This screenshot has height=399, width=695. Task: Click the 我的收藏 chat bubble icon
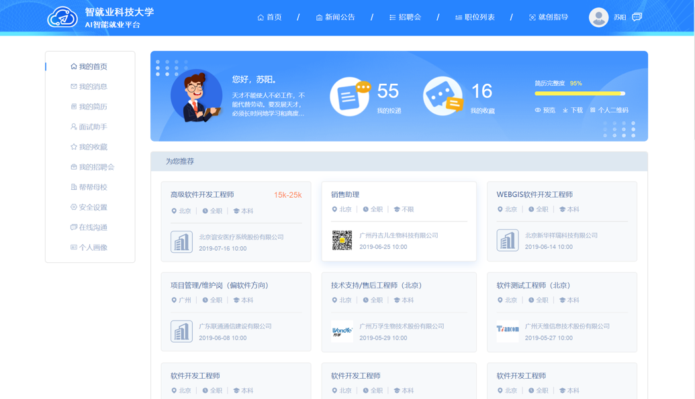click(443, 97)
